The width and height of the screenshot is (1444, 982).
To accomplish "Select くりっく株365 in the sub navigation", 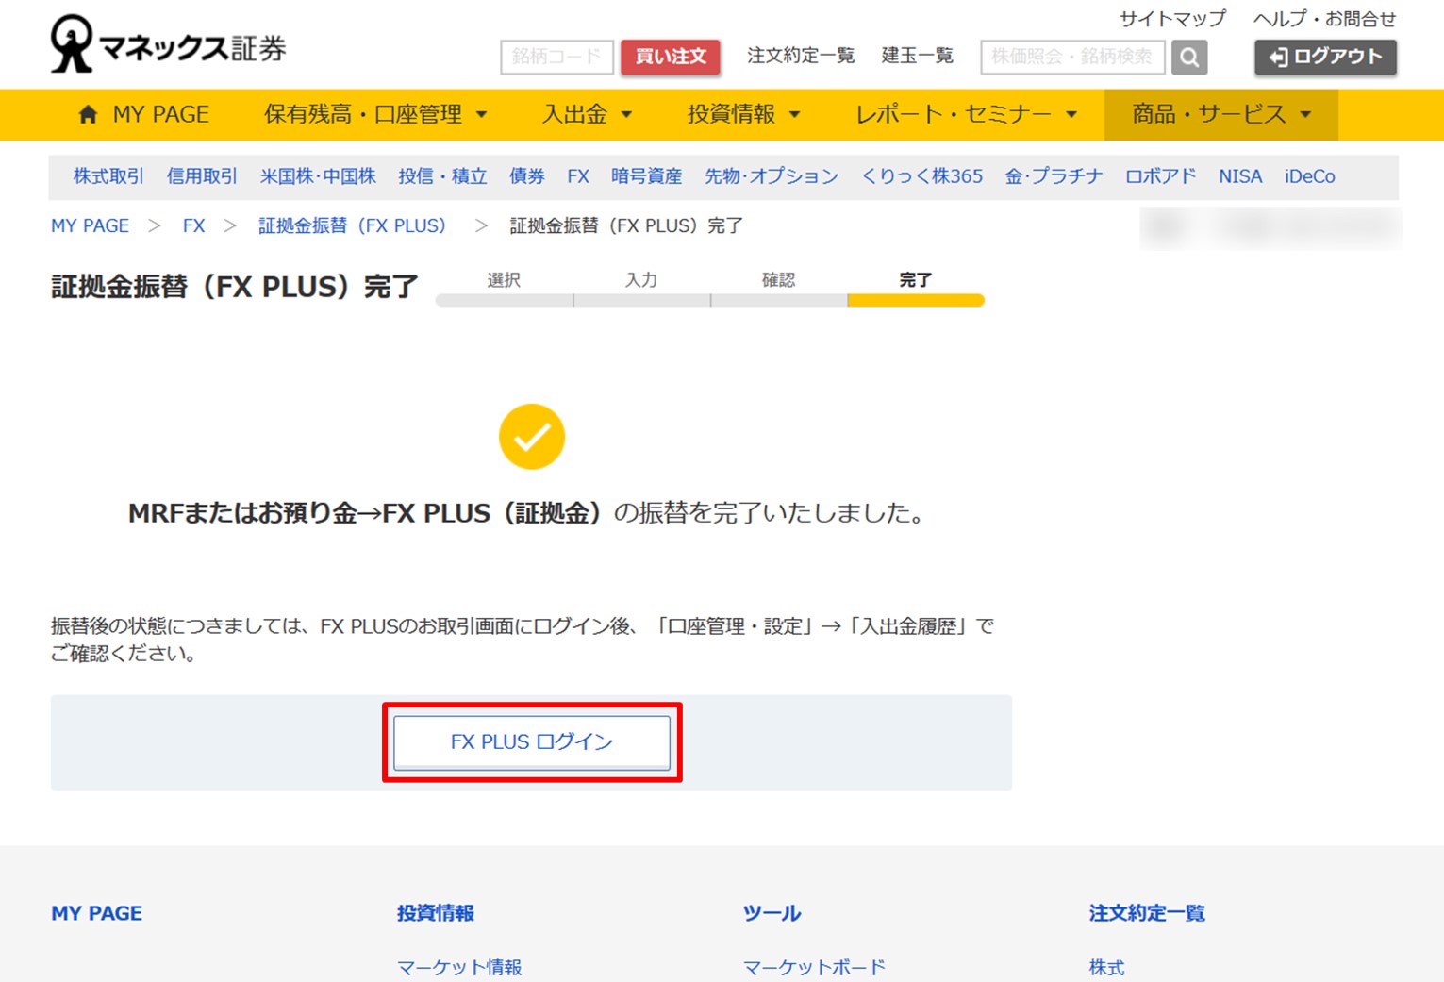I will coord(921,176).
